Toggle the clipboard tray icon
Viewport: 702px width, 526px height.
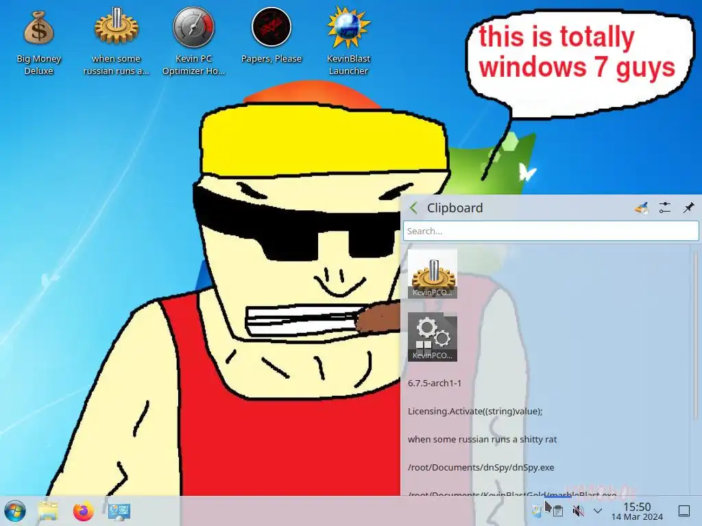(x=558, y=511)
